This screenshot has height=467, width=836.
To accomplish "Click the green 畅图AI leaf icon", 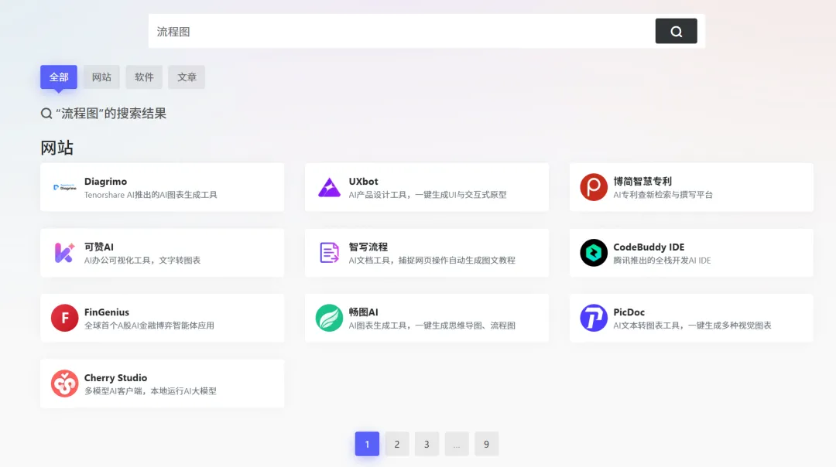I will point(329,318).
